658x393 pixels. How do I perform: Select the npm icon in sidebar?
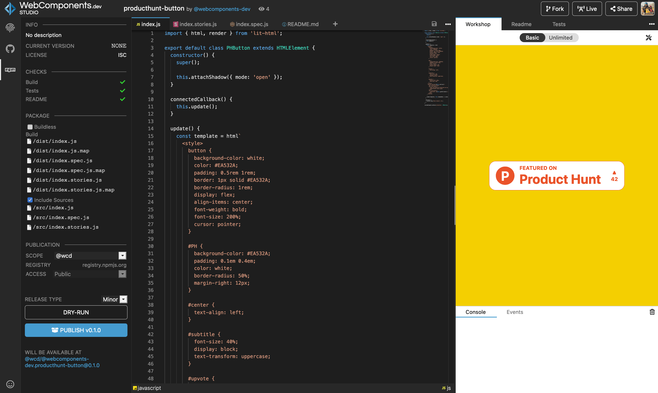pyautogui.click(x=10, y=70)
